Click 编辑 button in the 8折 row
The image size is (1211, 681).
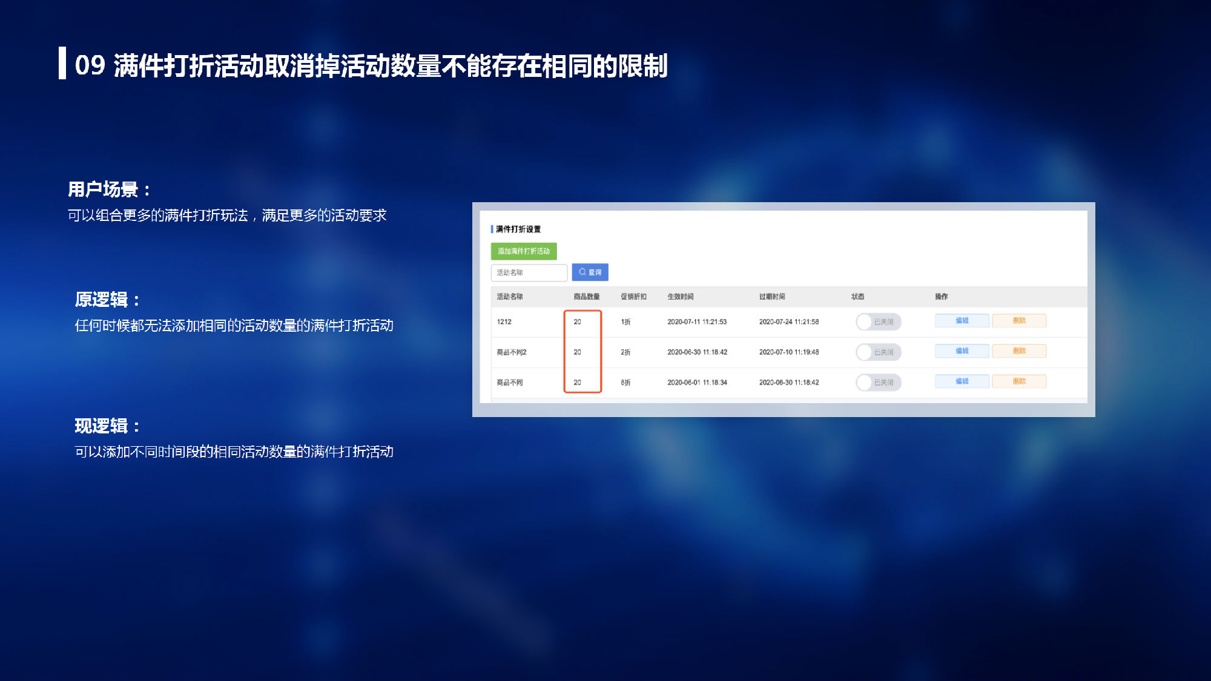click(962, 381)
